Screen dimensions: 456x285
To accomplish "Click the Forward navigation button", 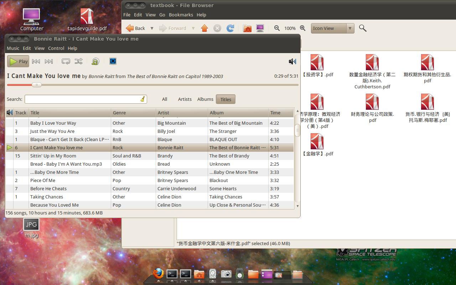I will [173, 28].
